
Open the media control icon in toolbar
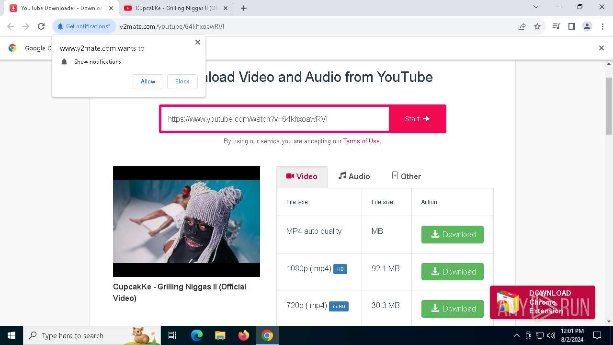tap(556, 26)
